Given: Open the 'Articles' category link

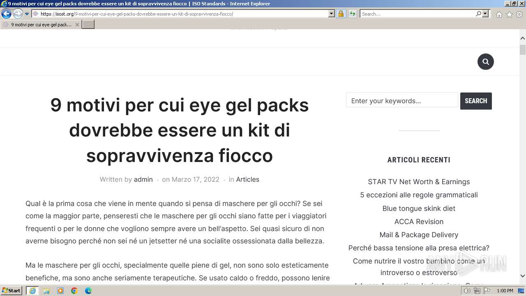Looking at the screenshot, I should [247, 179].
